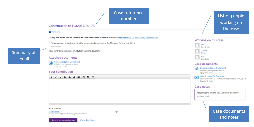
Task: Click Danny's avatar picture
Action: click(x=197, y=52)
